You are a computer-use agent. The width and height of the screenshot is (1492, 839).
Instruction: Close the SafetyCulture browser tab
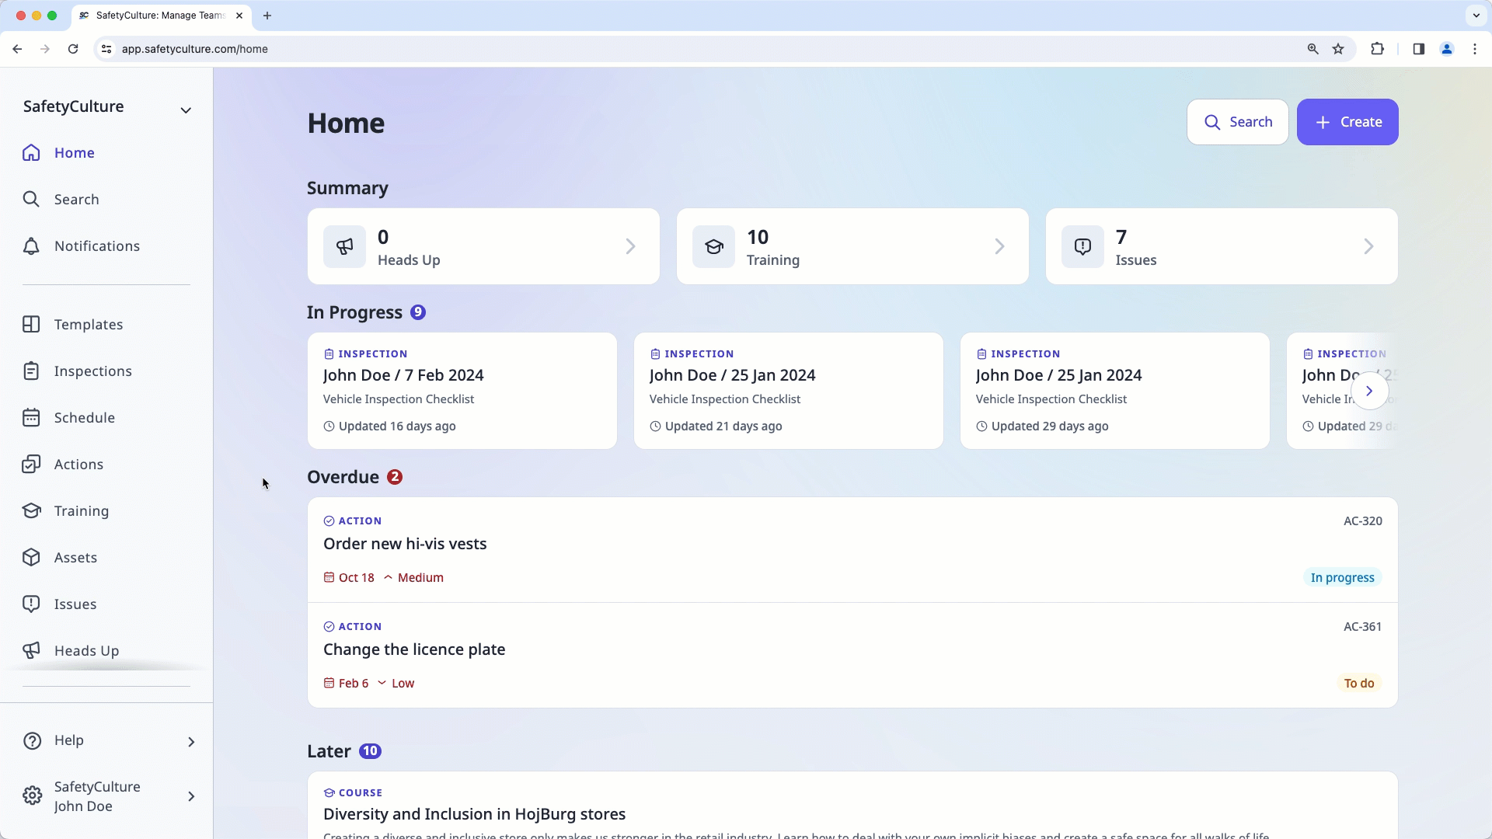[x=239, y=16]
